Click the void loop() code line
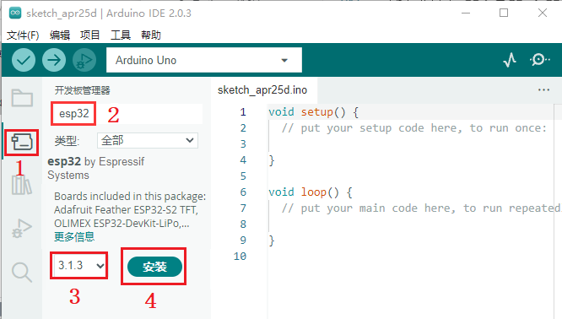Image resolution: width=562 pixels, height=319 pixels. coord(311,192)
